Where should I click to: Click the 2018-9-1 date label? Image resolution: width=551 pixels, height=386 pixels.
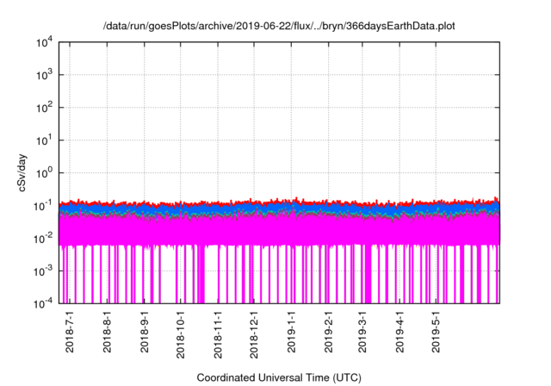[x=144, y=331]
